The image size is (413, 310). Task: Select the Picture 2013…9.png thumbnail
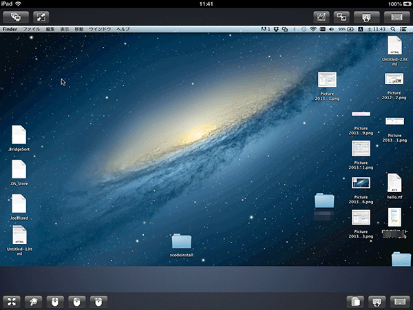click(361, 114)
